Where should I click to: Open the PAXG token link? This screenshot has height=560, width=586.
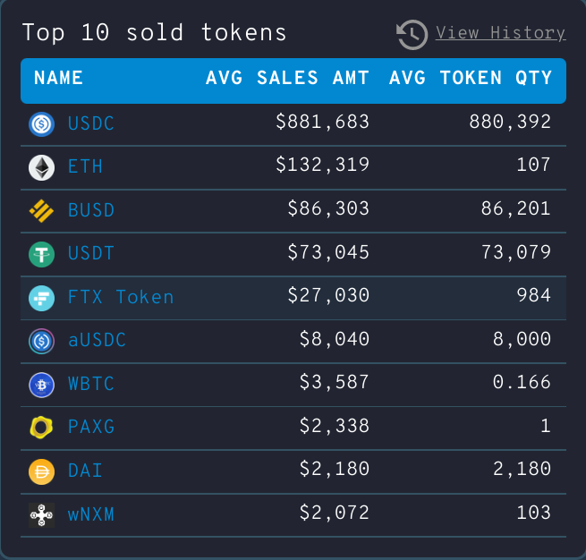pos(91,427)
